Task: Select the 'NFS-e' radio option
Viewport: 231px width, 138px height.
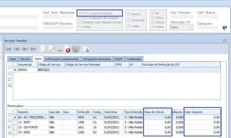Action: pos(153,18)
